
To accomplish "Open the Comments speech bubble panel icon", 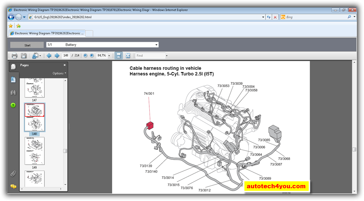I will pos(13,186).
